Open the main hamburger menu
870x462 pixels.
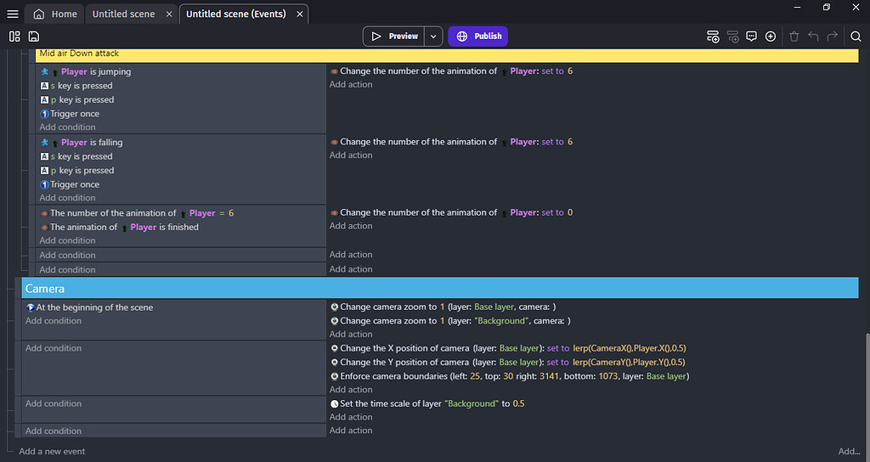tap(12, 14)
